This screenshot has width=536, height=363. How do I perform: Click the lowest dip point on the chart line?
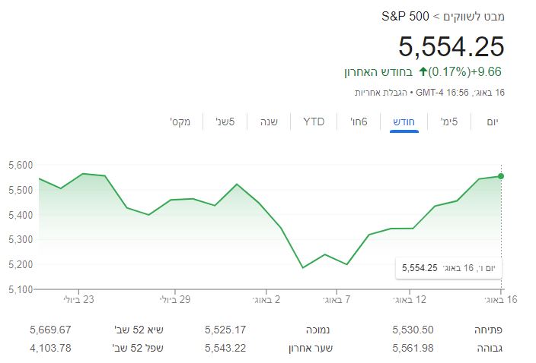pyautogui.click(x=303, y=267)
